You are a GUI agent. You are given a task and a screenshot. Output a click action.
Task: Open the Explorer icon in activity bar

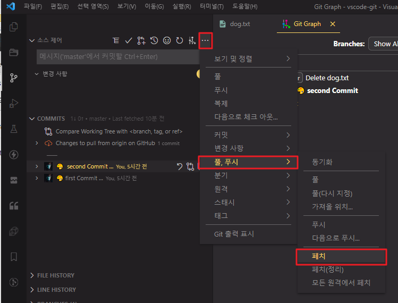tap(14, 27)
